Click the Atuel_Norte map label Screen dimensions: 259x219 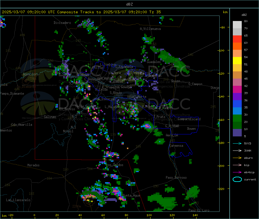point(137,97)
